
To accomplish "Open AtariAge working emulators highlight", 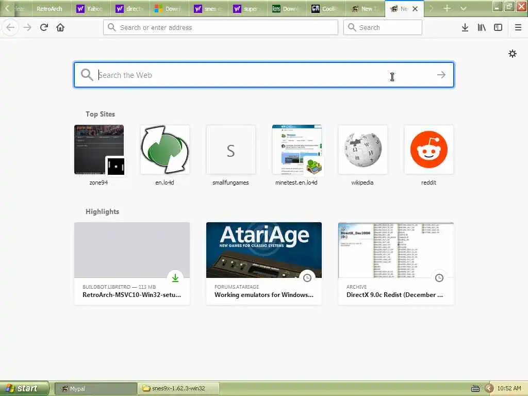I will 264,263.
